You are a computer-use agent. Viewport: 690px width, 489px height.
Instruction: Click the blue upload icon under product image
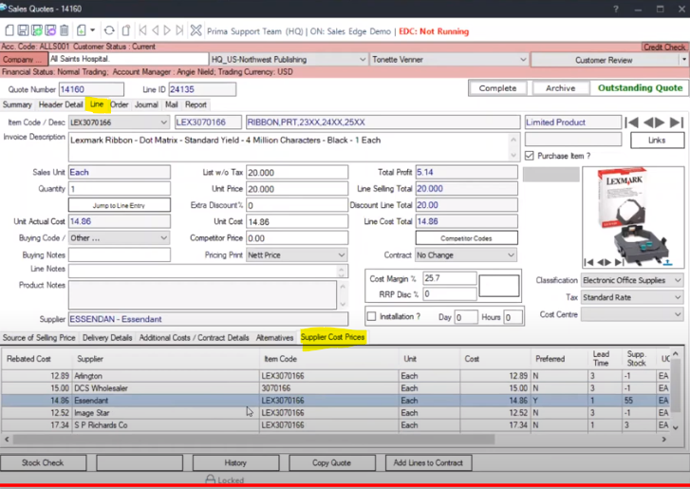click(x=667, y=263)
